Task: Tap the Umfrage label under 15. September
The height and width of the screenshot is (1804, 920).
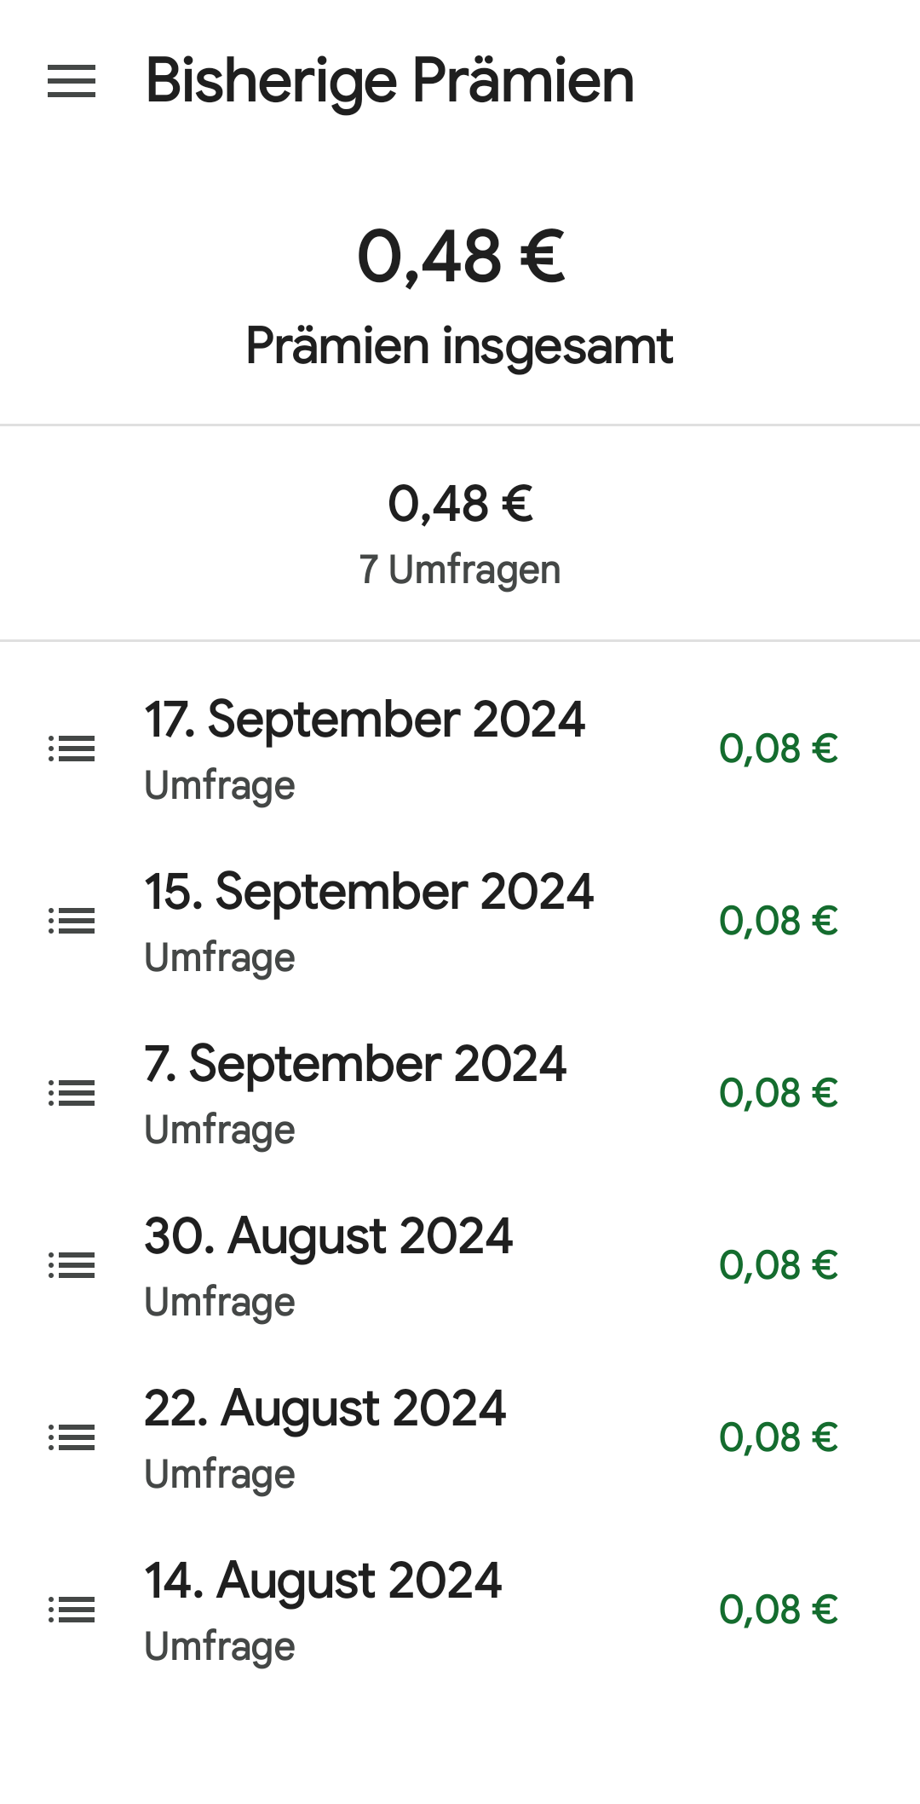Action: (x=220, y=957)
